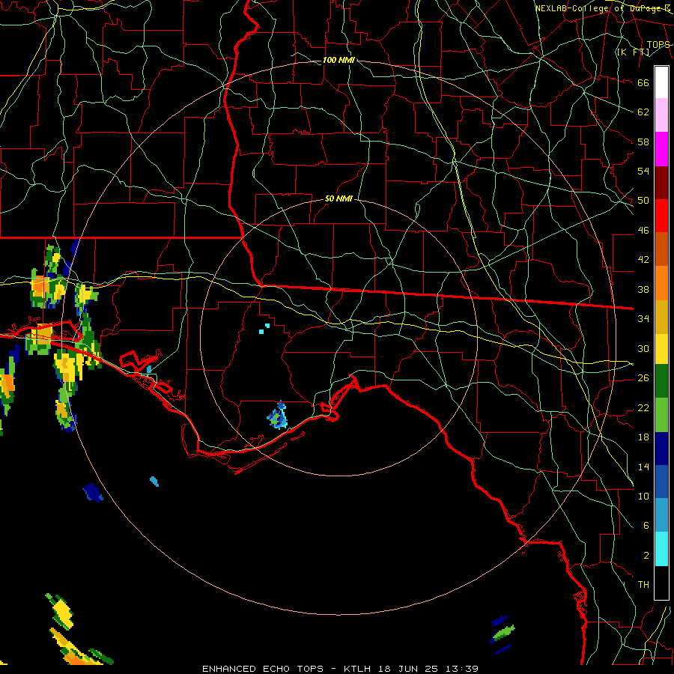The width and height of the screenshot is (674, 674).
Task: Select the "26" legend value
Action: 643,378
